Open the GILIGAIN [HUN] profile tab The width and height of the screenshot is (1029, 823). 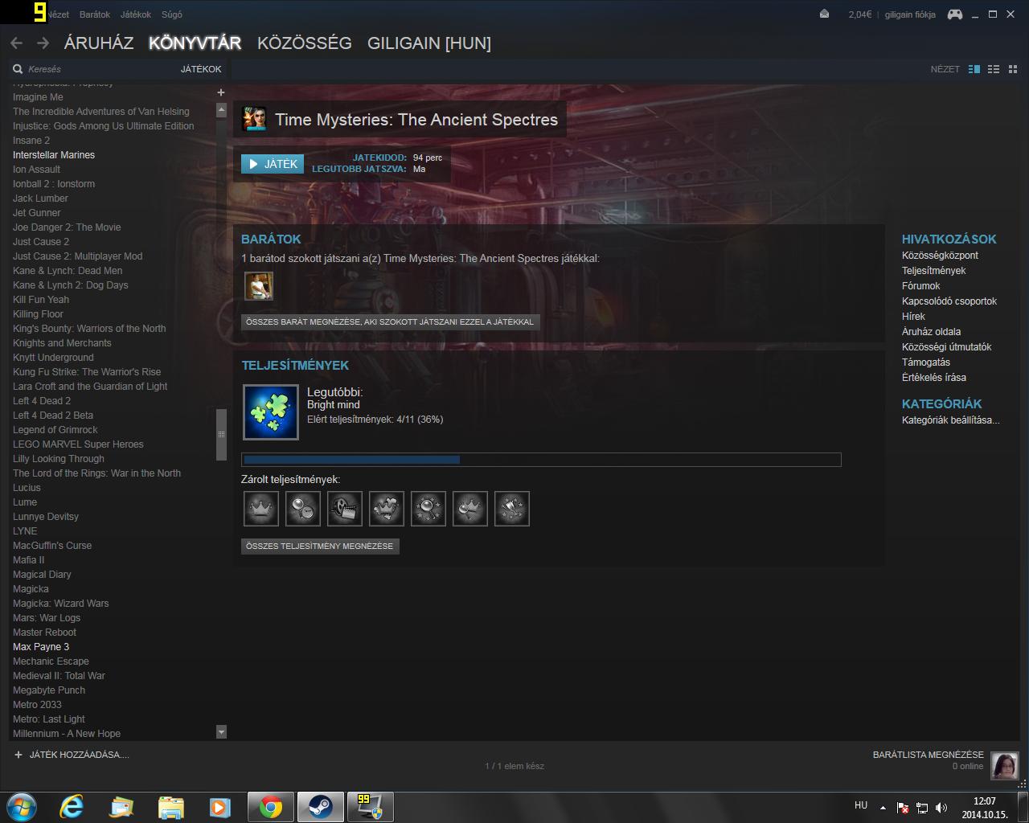(429, 43)
